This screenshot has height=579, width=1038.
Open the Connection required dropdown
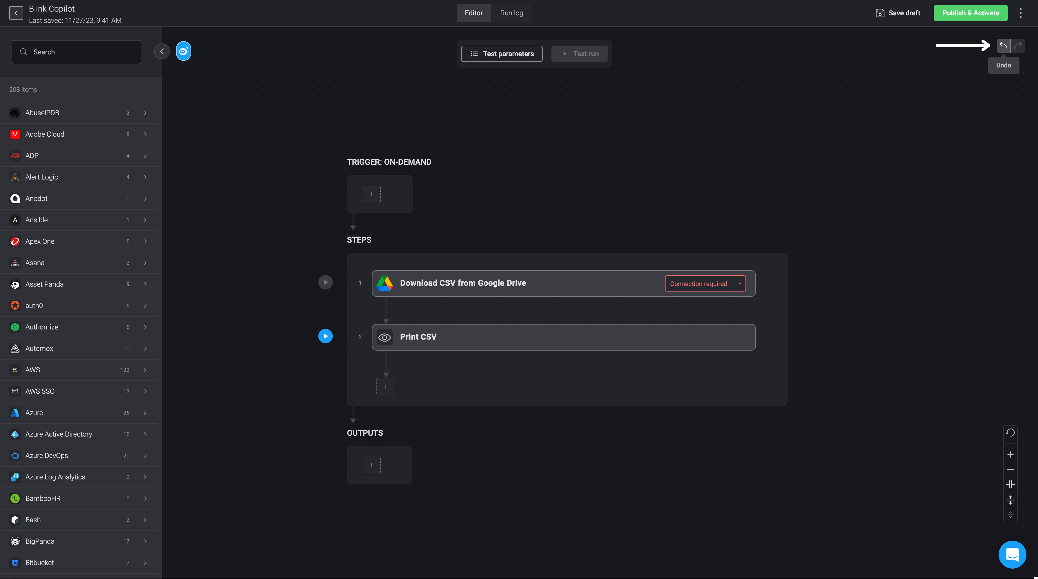tap(705, 283)
